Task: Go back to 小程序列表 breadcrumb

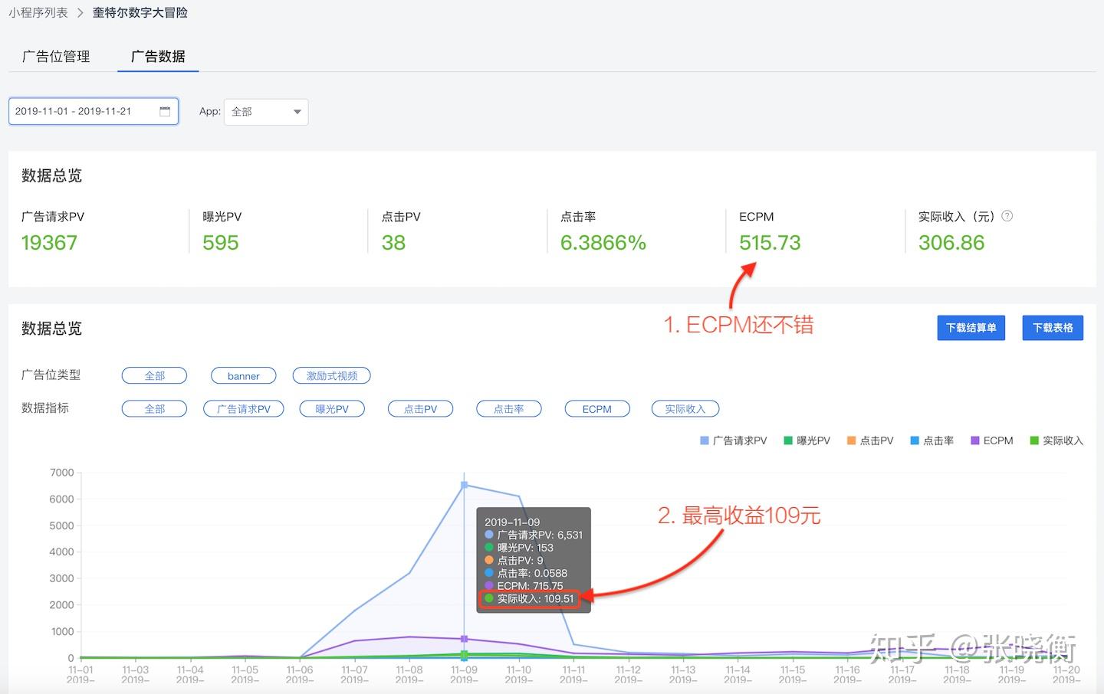Action: coord(38,13)
